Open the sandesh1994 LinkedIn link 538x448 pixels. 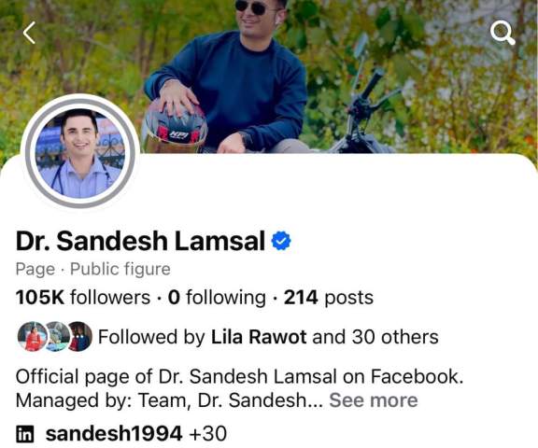pos(114,434)
